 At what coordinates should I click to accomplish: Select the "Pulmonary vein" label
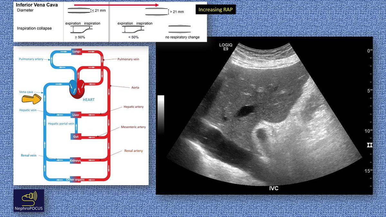(128, 59)
